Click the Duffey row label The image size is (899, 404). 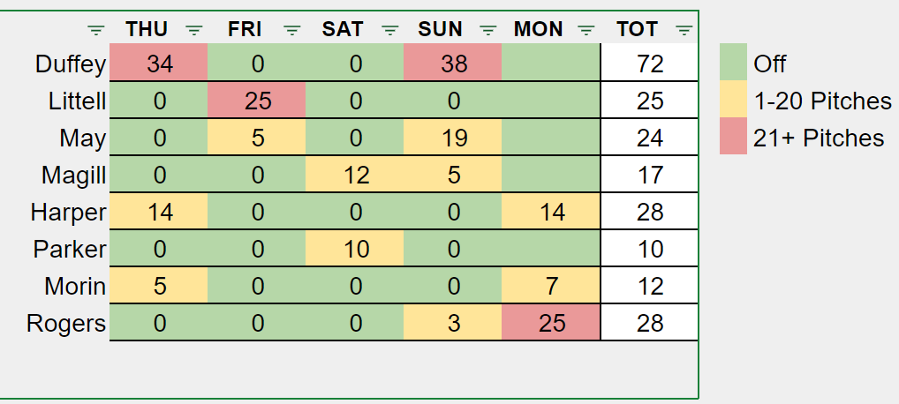(71, 64)
